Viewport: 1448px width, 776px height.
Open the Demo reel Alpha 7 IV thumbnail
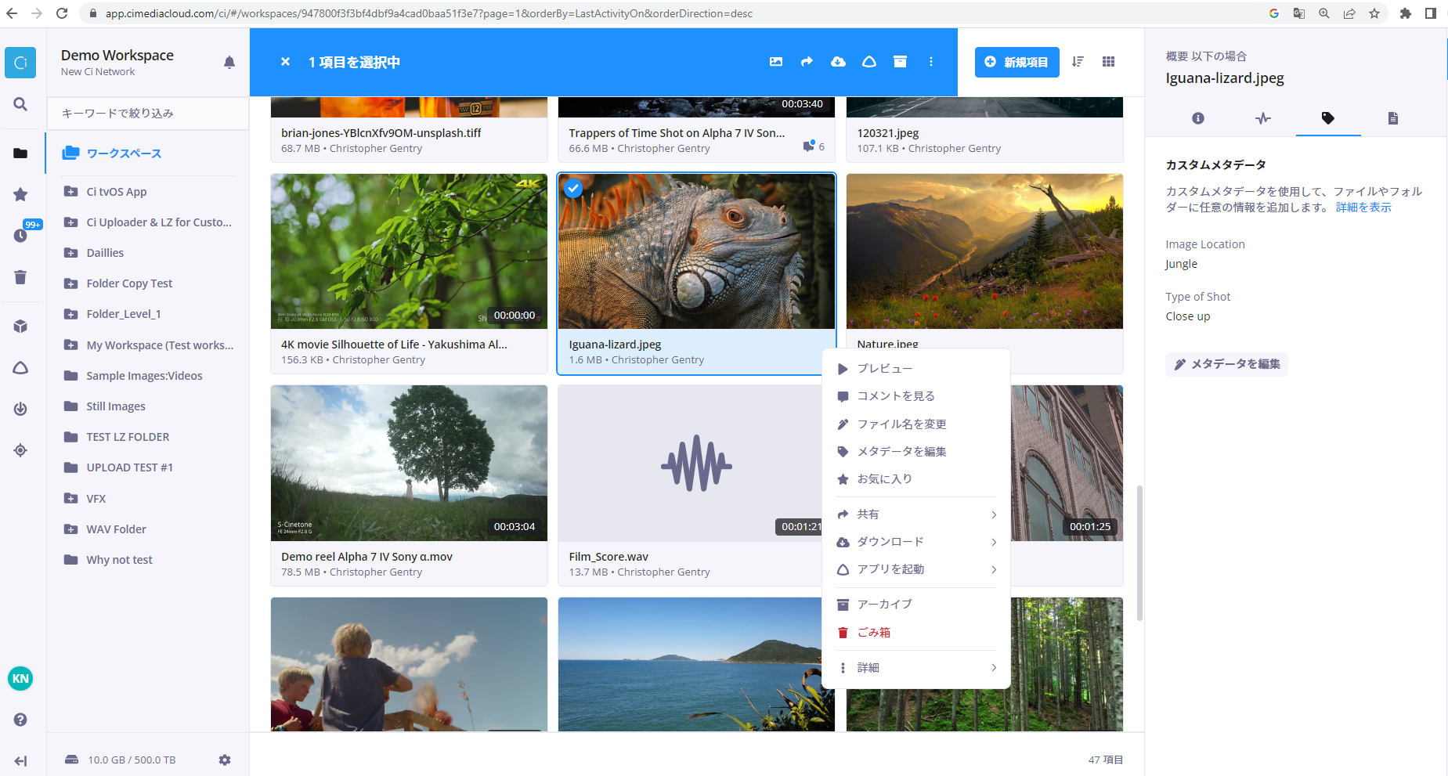[x=409, y=464]
